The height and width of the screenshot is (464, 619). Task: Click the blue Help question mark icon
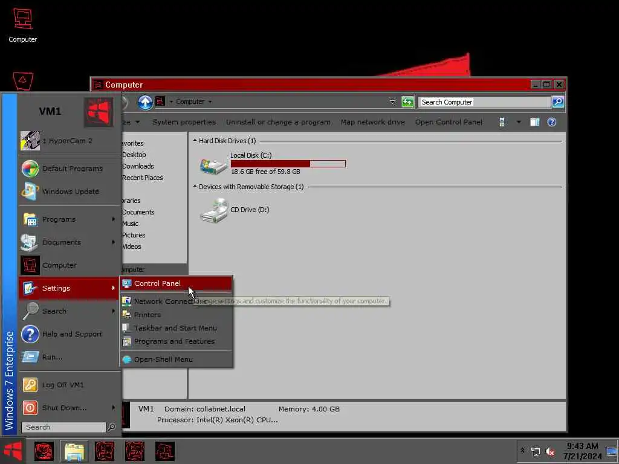[551, 122]
